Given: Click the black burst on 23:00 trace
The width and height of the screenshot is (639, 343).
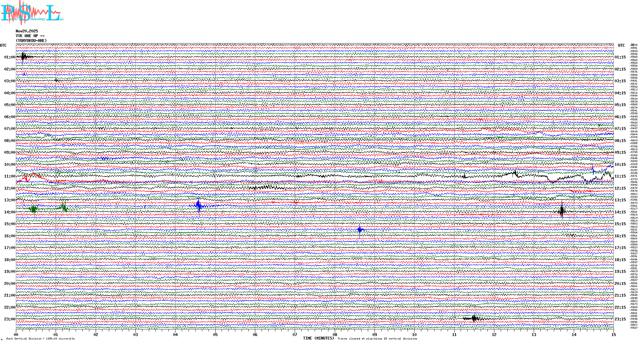Looking at the screenshot, I should (474, 318).
